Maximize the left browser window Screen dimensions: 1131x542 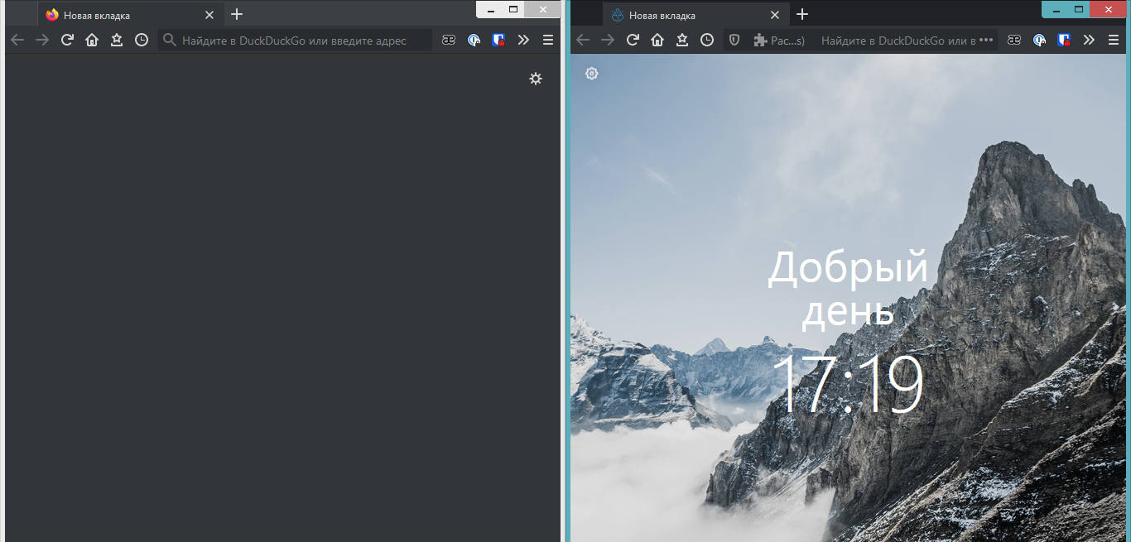(513, 9)
